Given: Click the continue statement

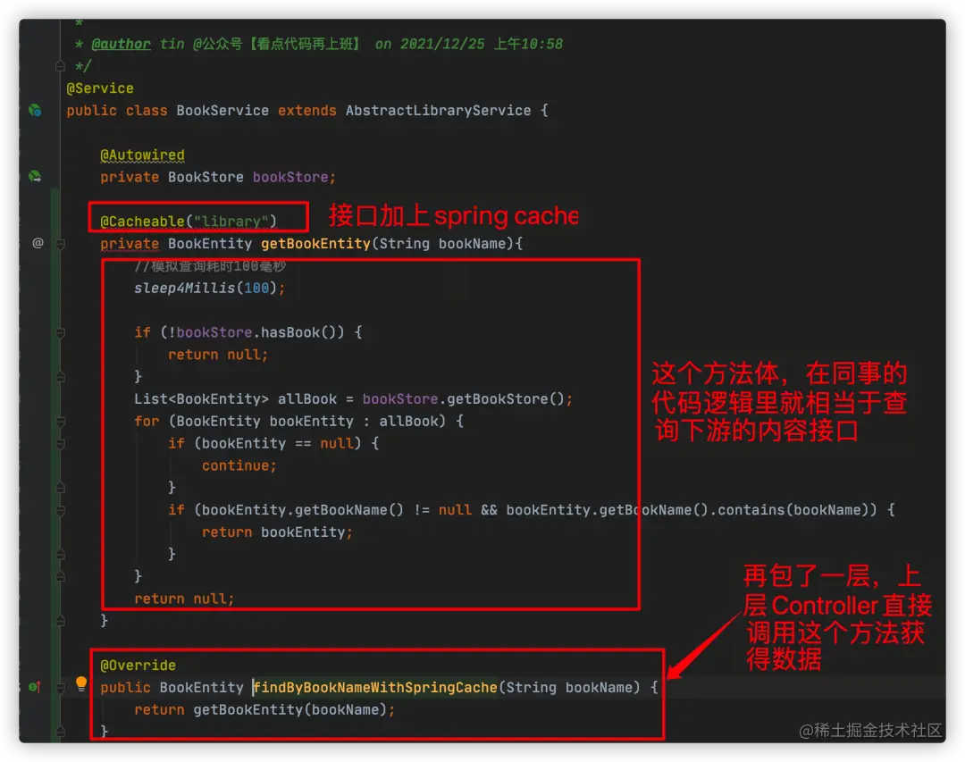Looking at the screenshot, I should point(239,466).
